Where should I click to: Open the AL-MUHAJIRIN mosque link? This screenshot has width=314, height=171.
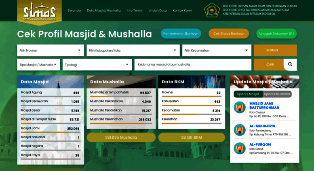[262, 126]
